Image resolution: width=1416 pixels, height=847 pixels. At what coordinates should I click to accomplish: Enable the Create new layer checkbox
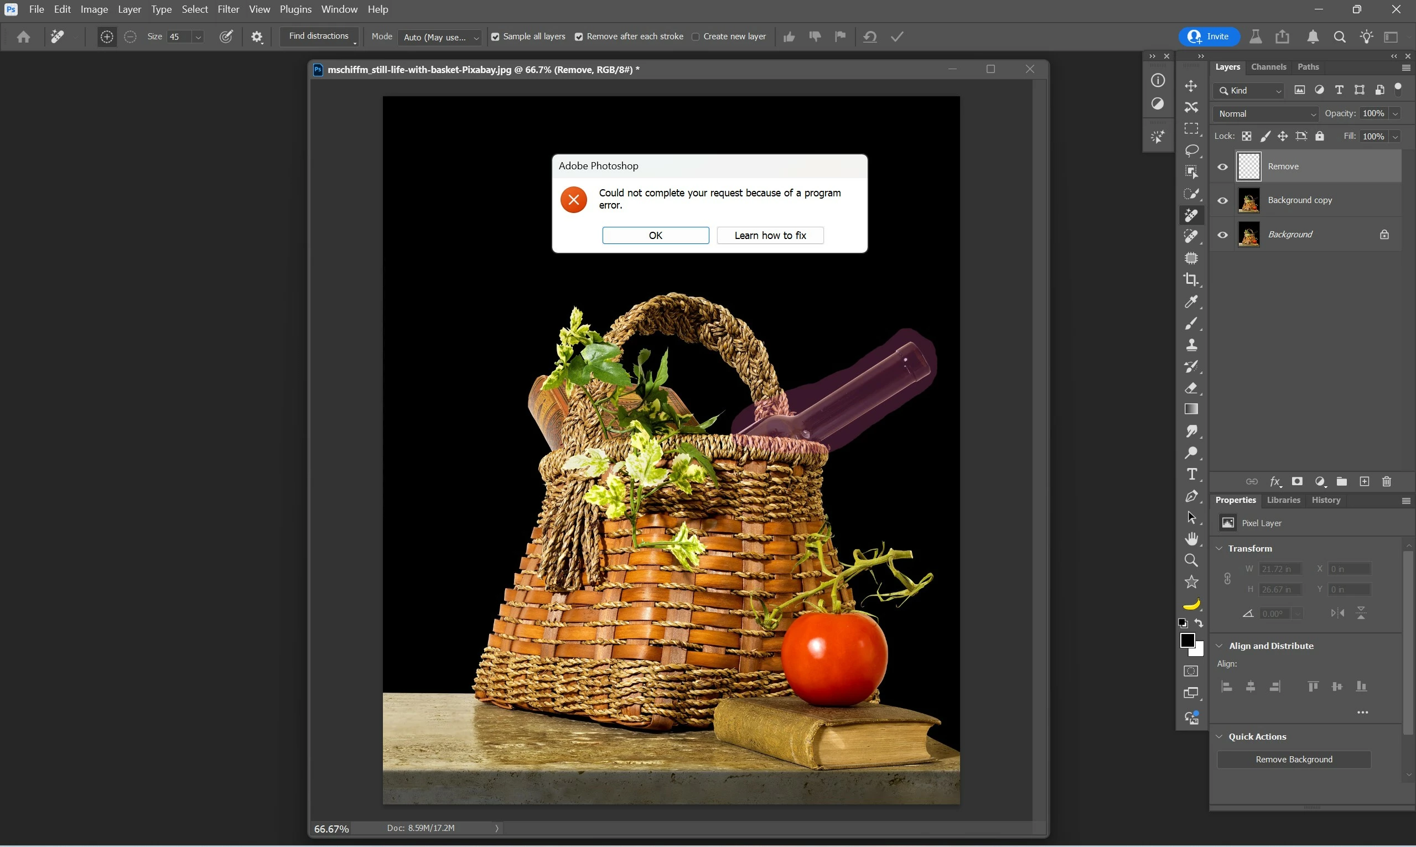(x=695, y=37)
